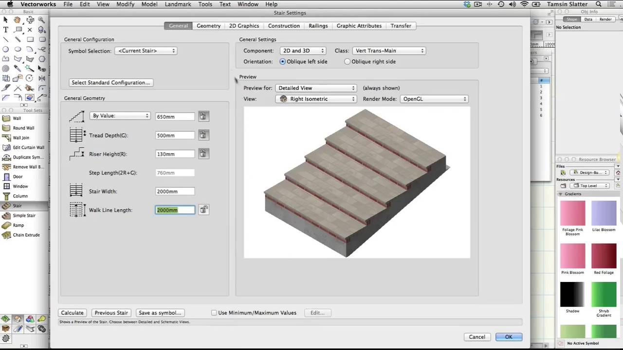Switch to the Graphic Attributes tab
Image resolution: width=623 pixels, height=350 pixels.
pyautogui.click(x=359, y=26)
